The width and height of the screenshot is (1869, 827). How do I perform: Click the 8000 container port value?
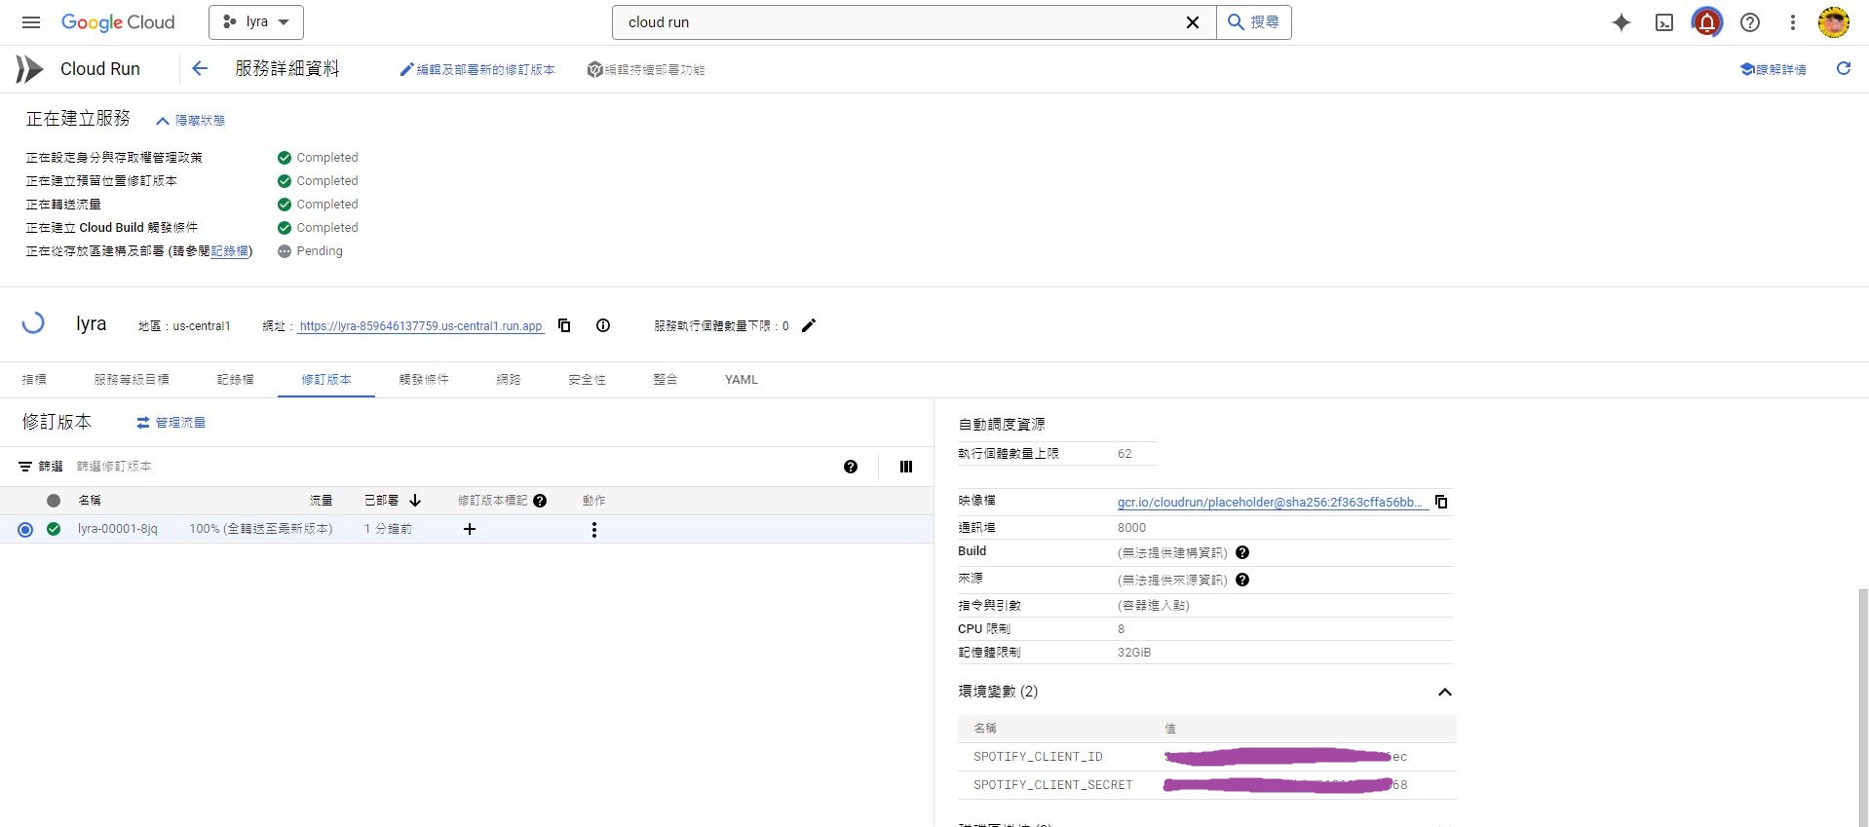pos(1131,528)
